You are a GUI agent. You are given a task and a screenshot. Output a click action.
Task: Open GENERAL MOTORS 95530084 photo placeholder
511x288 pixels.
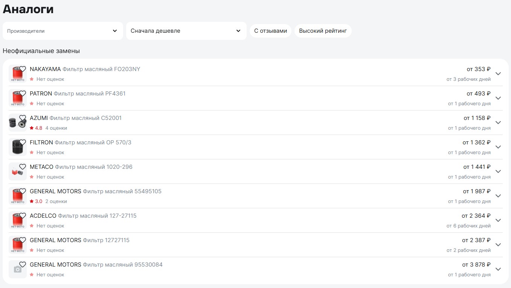click(17, 269)
